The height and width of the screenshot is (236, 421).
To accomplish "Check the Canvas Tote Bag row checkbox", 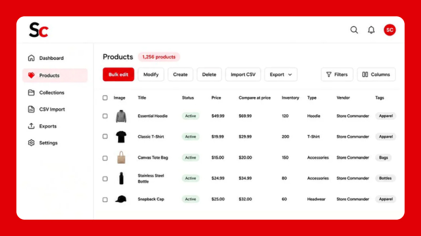I will tap(105, 158).
